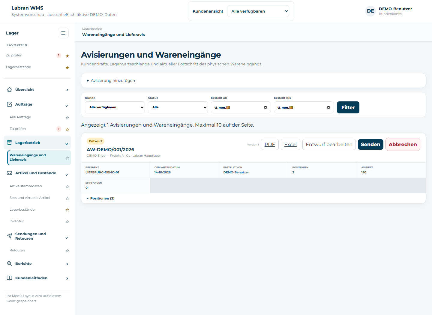Open calendar picker in 'Erstellt ab' field
The height and width of the screenshot is (315, 432).
pyautogui.click(x=265, y=107)
